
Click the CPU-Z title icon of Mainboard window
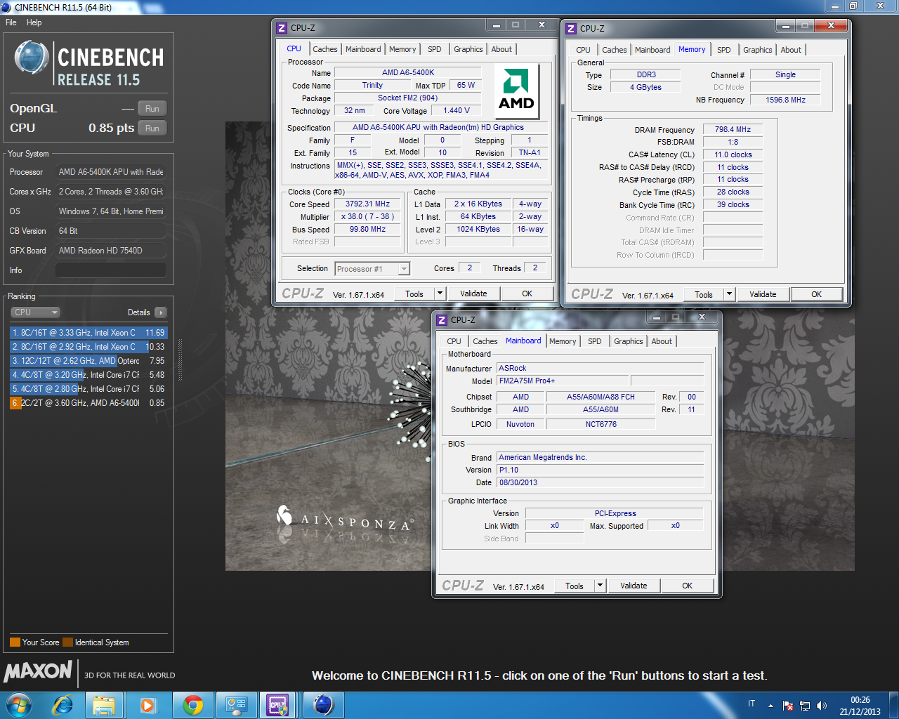tap(442, 319)
